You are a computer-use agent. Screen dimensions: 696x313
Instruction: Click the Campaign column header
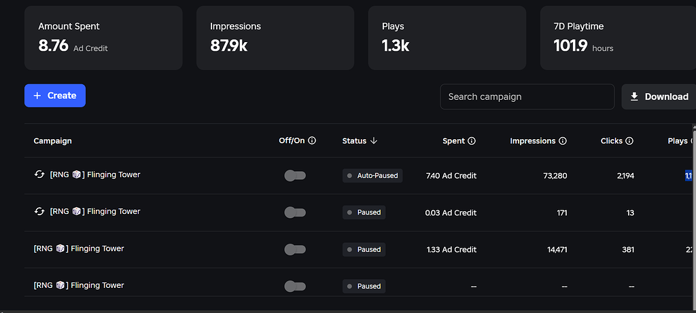(52, 141)
